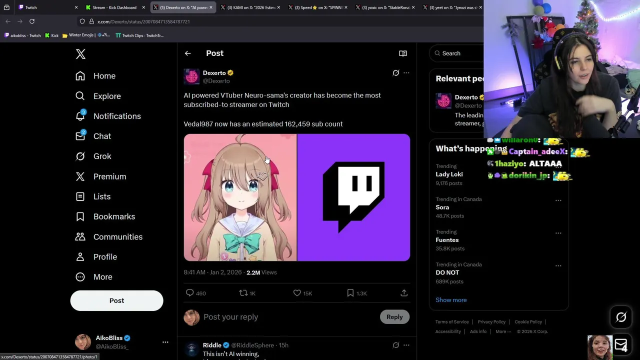Click the gray Reply button

point(394,317)
